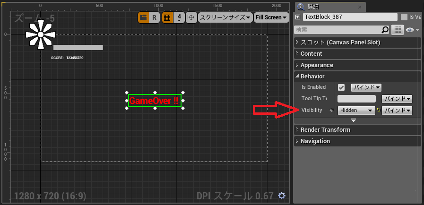Click bottom-right resize handle of GameOver widget
424x205 pixels.
pyautogui.click(x=183, y=108)
